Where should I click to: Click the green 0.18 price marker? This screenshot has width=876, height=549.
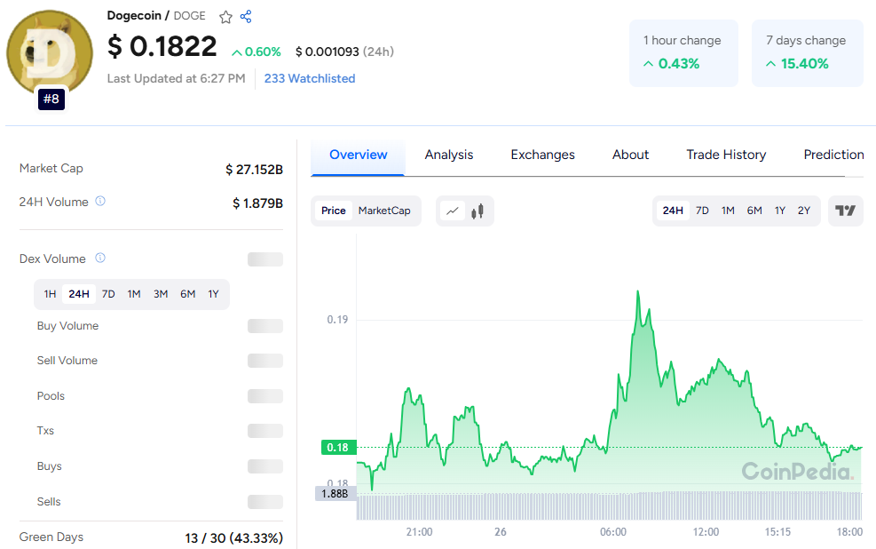coord(338,447)
